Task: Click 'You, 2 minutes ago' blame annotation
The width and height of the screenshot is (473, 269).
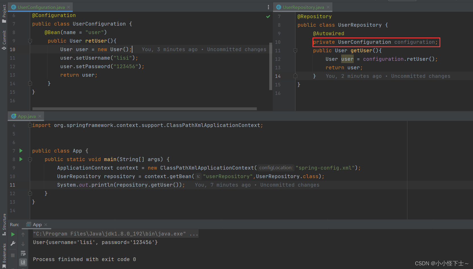Action: tap(388, 76)
